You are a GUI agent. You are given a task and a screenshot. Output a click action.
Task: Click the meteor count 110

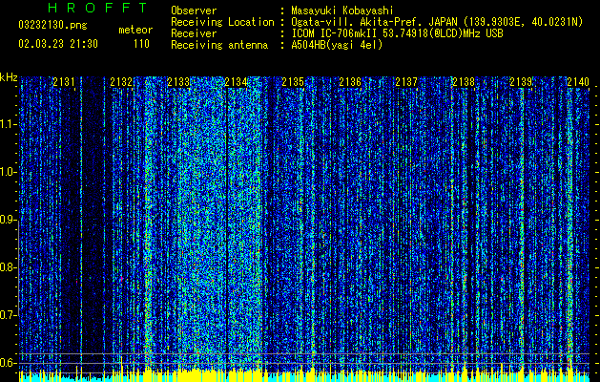[141, 44]
